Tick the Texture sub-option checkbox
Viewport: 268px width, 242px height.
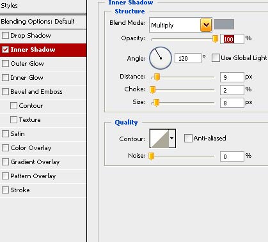(13, 120)
